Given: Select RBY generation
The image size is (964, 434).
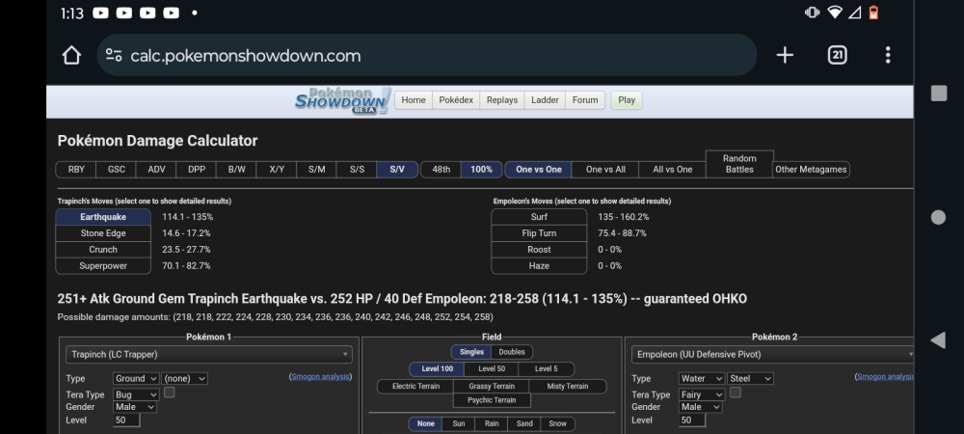Looking at the screenshot, I should point(76,170).
